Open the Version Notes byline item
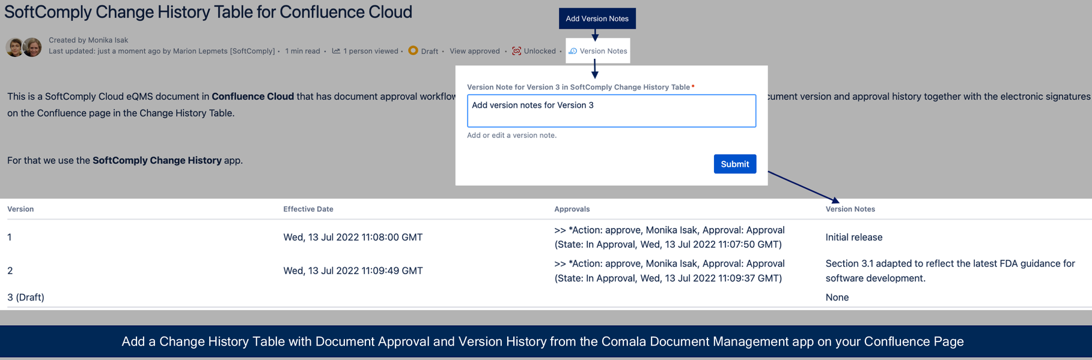 597,51
